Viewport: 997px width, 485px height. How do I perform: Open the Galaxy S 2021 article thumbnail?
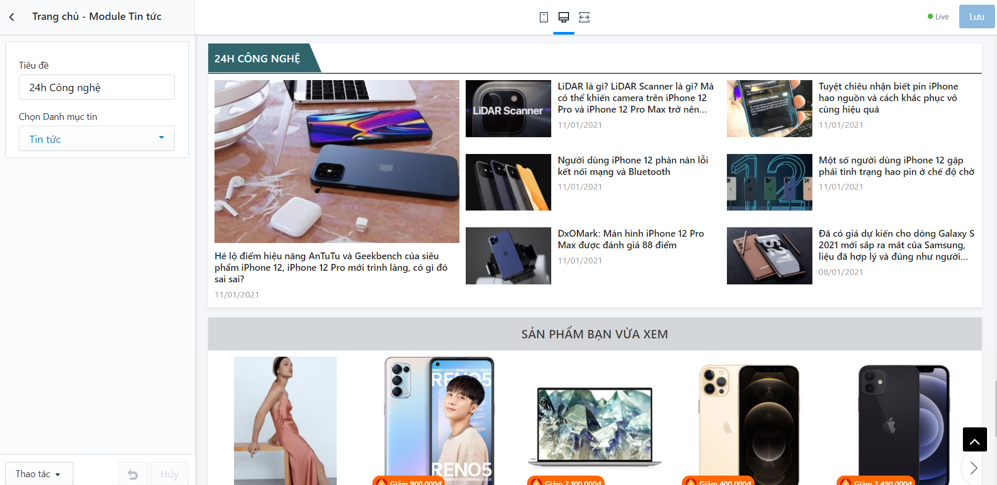(769, 256)
